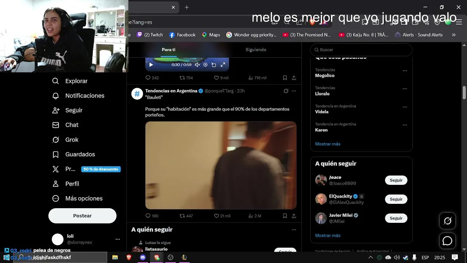This screenshot has width=467, height=263.
Task: Open the Maps bookmark
Action: coord(211,35)
